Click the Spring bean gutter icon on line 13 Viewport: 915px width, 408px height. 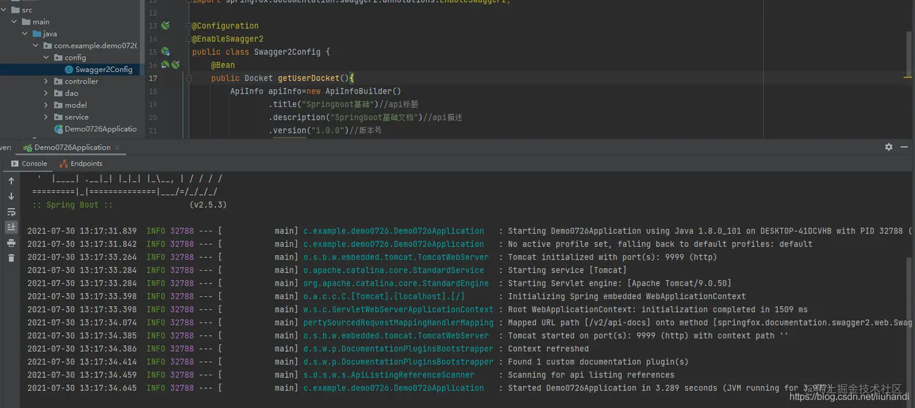click(x=165, y=25)
